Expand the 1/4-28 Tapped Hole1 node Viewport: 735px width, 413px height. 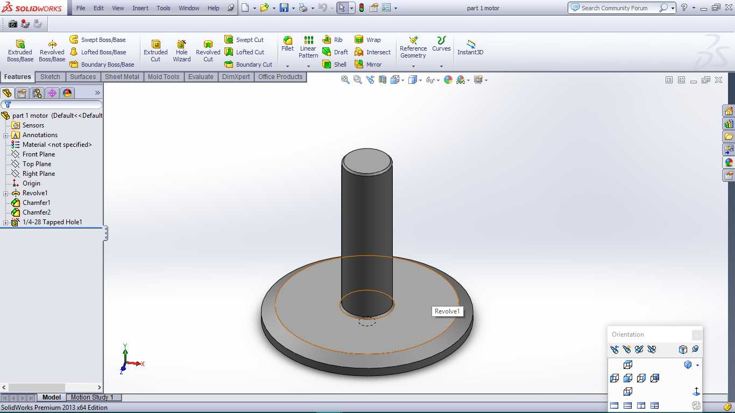click(6, 222)
